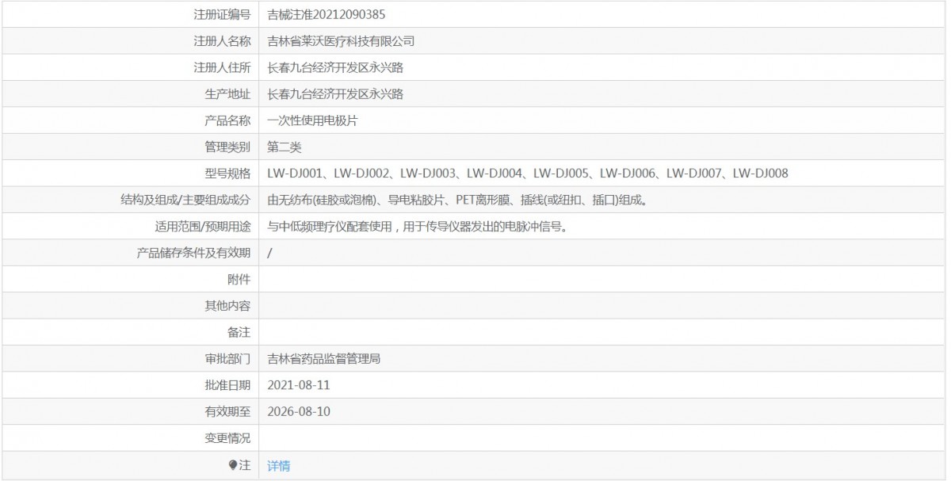
Task: Click the slash value in the 产品储存条件及有效期 row
Action: 270,253
